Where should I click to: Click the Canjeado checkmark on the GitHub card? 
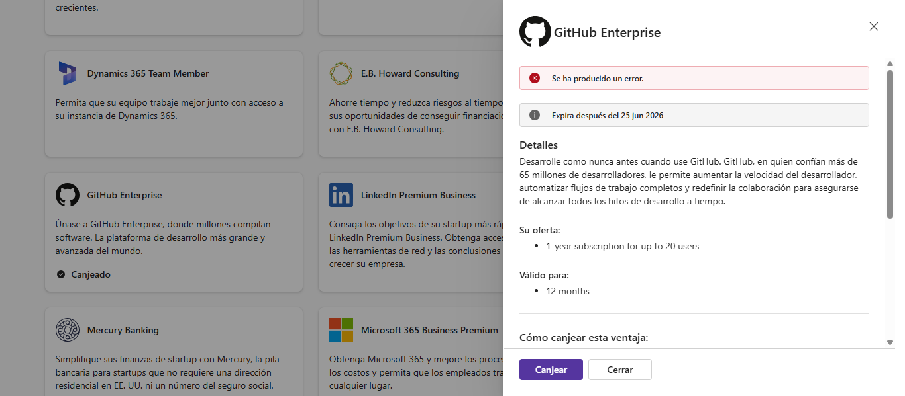click(61, 274)
